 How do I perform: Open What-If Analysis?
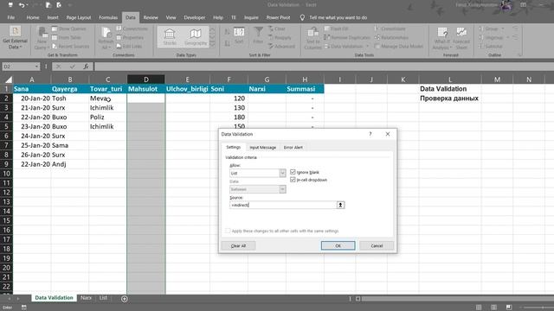pyautogui.click(x=442, y=38)
